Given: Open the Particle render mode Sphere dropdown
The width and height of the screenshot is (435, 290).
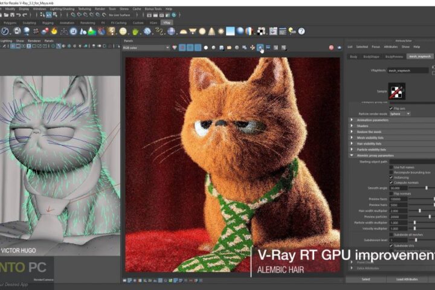Looking at the screenshot, I should (400, 114).
